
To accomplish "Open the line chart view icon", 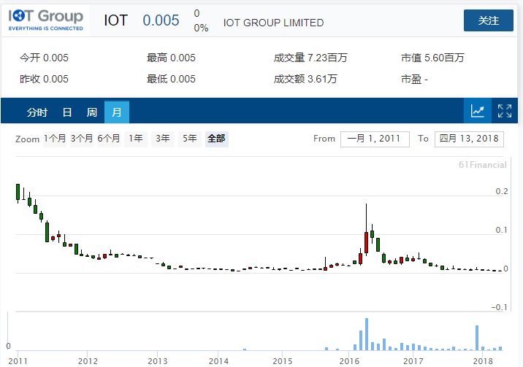I will click(x=477, y=111).
